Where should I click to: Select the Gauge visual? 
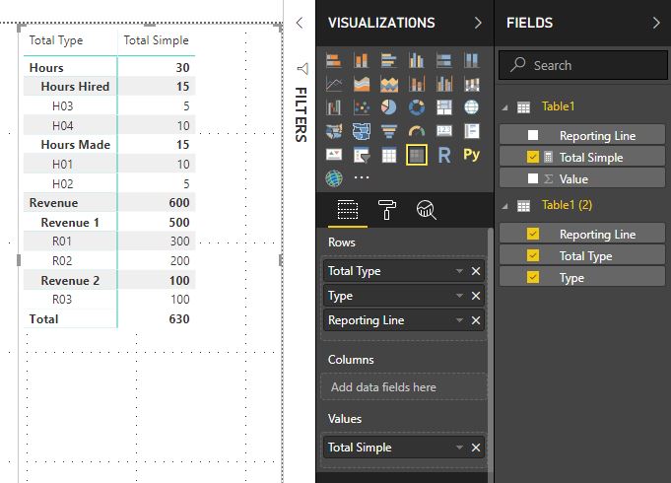pyautogui.click(x=417, y=131)
